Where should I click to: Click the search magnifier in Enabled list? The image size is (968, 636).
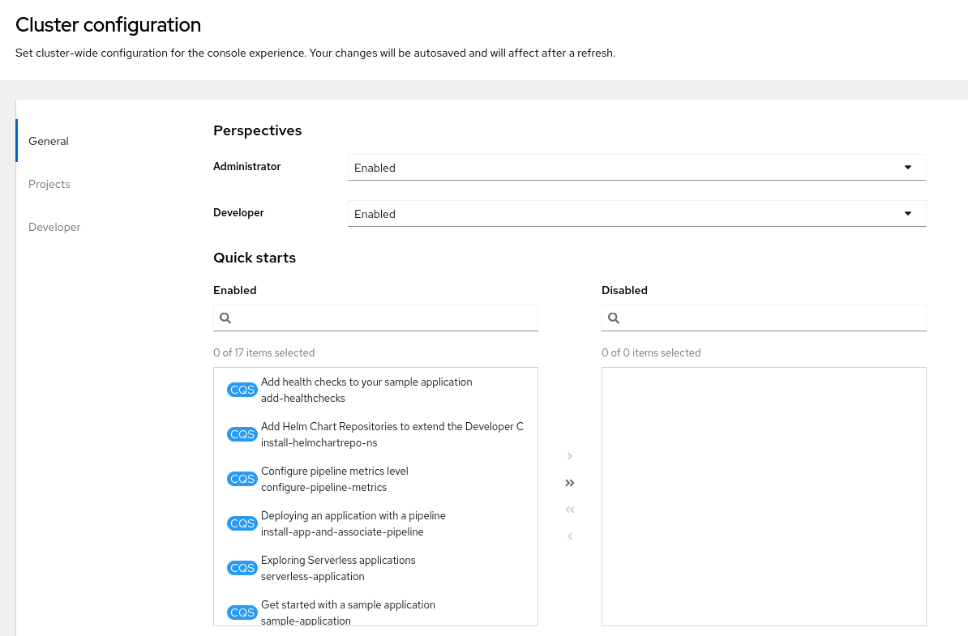(225, 318)
